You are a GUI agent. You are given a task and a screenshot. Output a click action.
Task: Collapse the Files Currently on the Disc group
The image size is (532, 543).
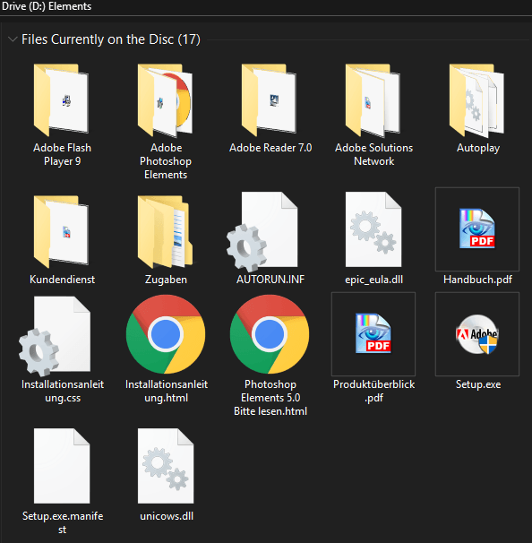[x=13, y=39]
